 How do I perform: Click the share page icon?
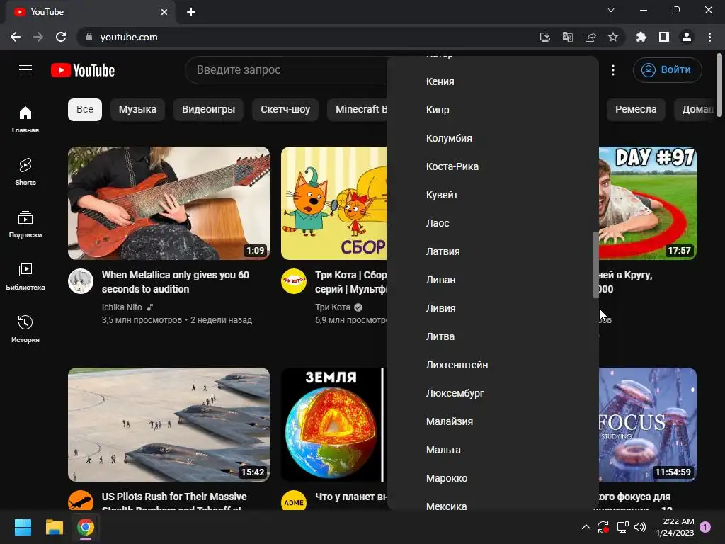(590, 37)
